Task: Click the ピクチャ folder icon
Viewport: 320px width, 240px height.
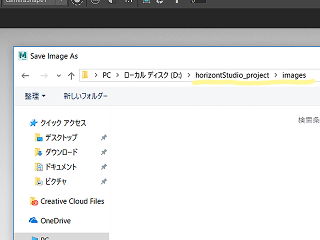Action: pos(38,181)
